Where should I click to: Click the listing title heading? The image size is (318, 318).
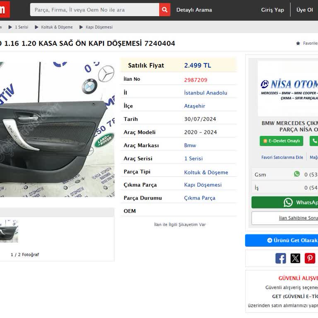pos(87,43)
